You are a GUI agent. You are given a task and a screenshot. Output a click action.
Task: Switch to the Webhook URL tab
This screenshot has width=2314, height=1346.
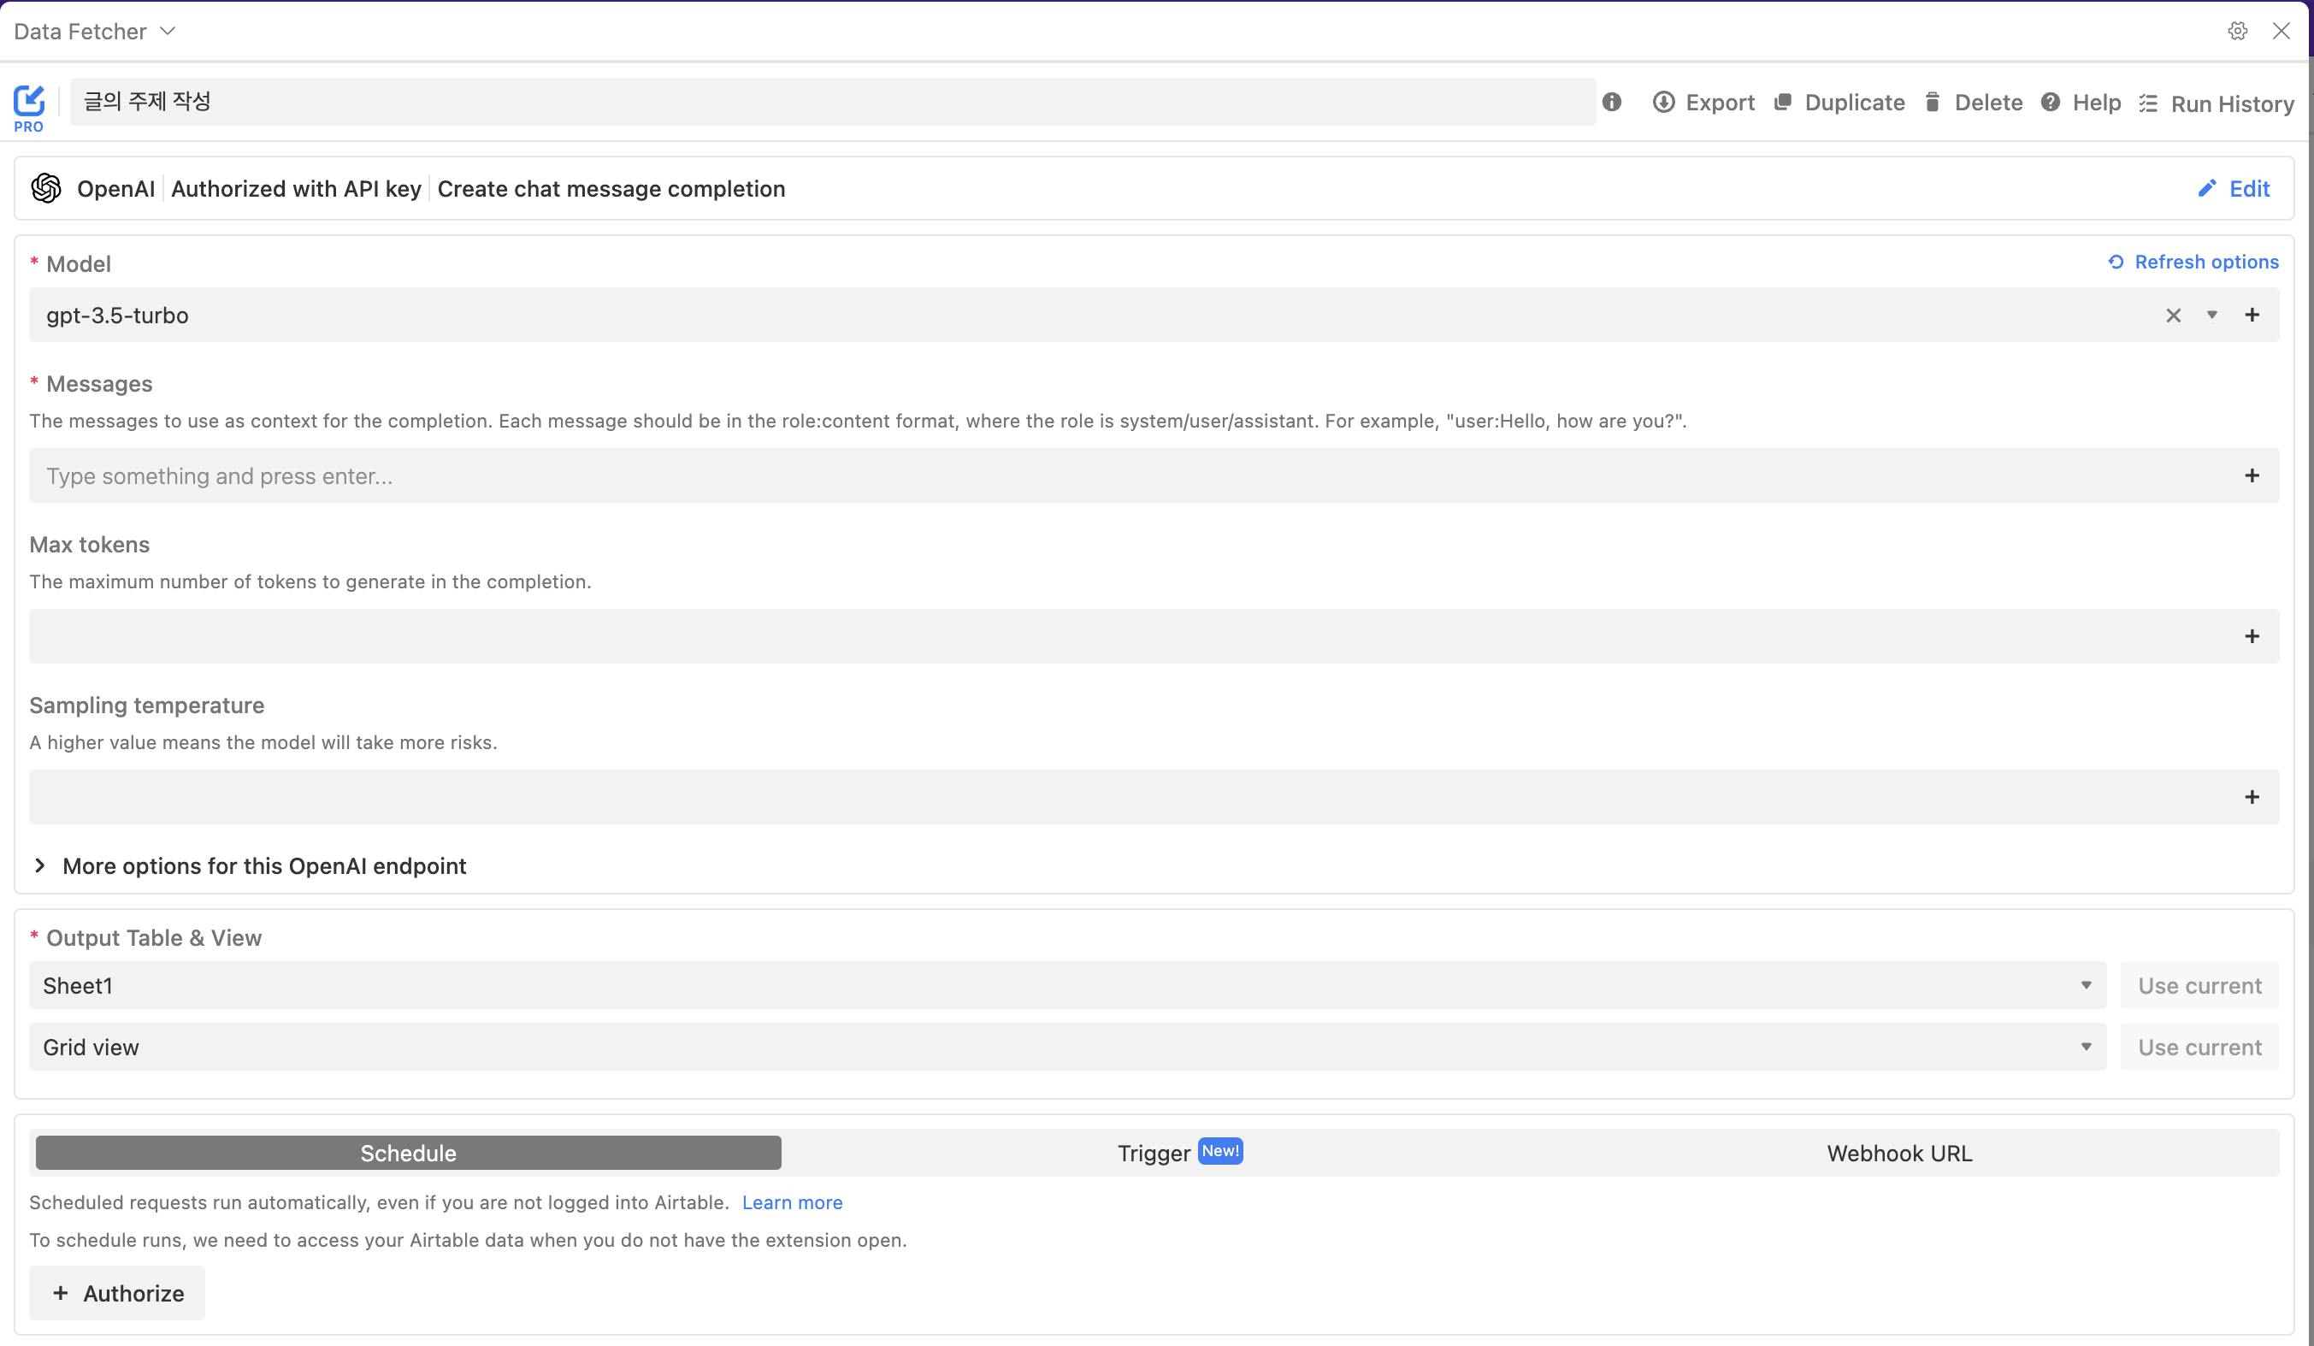tap(1899, 1154)
